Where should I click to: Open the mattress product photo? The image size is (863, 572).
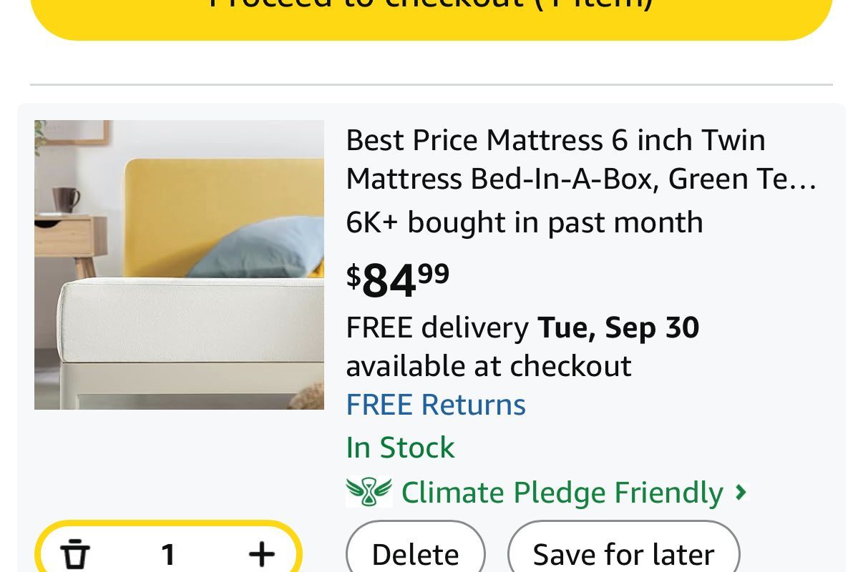(x=179, y=265)
